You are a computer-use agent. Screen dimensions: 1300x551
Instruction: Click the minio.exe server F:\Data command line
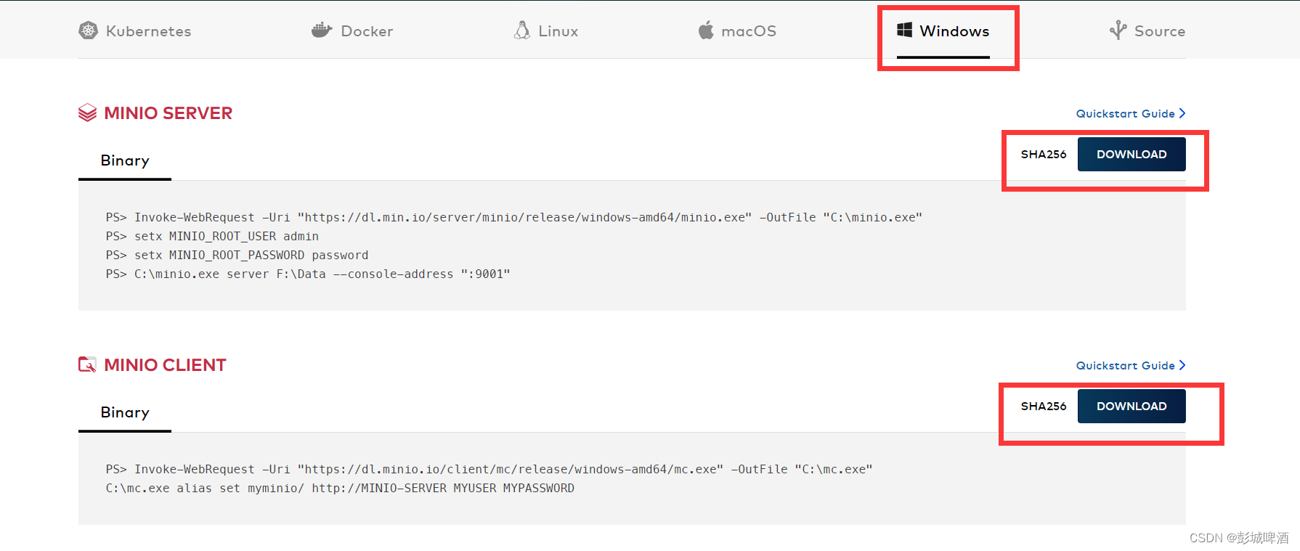(x=308, y=274)
